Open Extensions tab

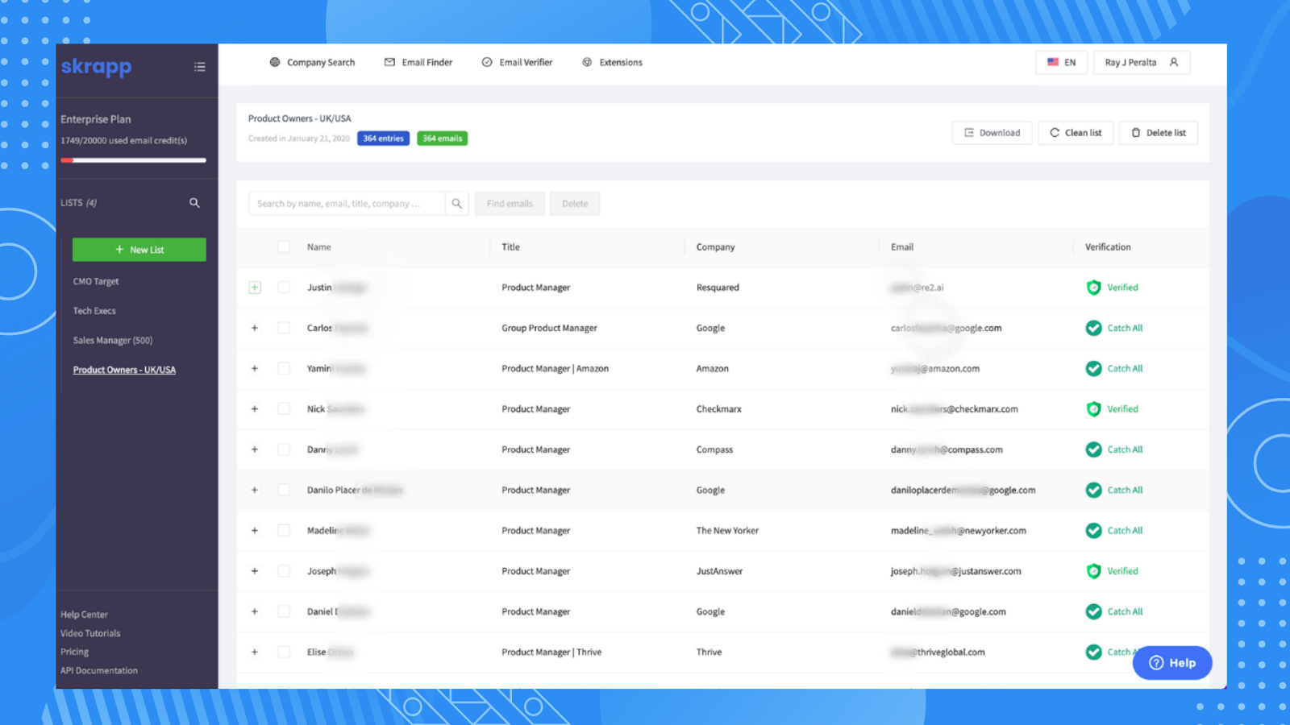(612, 62)
